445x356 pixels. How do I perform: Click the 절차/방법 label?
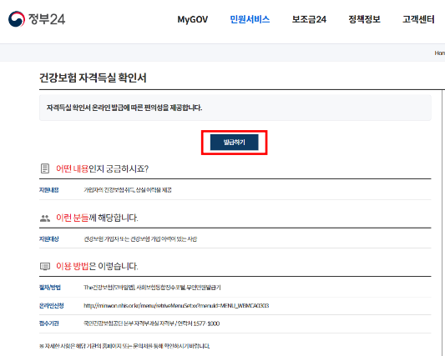pyautogui.click(x=50, y=288)
